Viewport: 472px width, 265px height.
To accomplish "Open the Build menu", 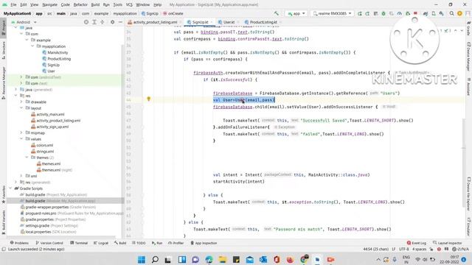I will pyautogui.click(x=95, y=5).
